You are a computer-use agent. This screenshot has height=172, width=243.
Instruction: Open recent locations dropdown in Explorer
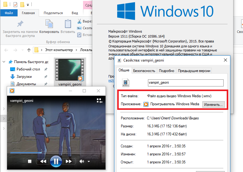23,50
